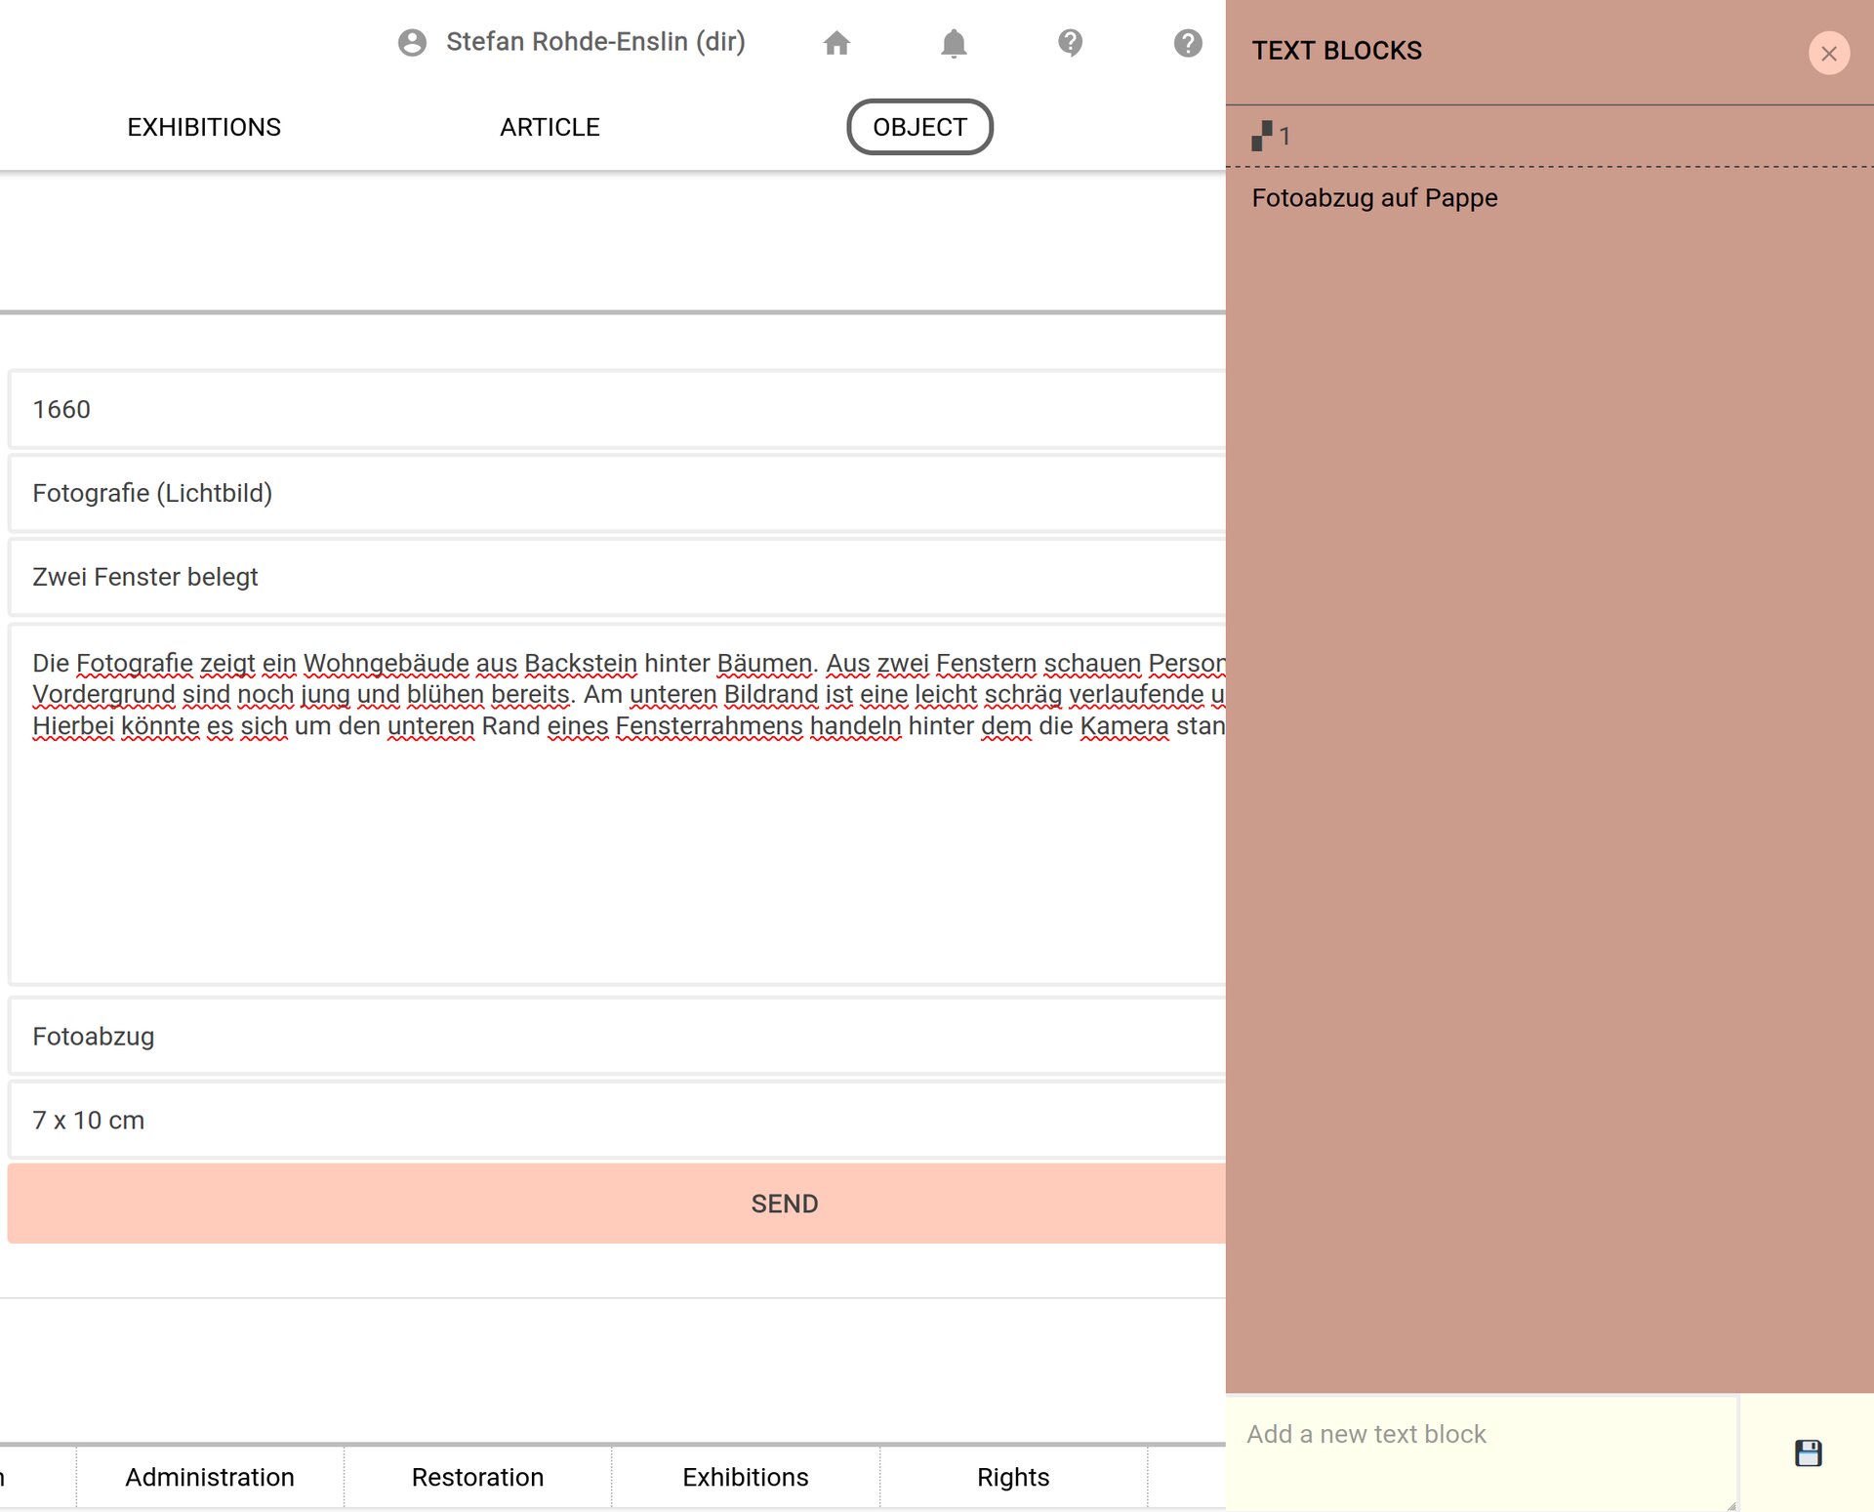Open the rightmost help question mark icon
Screen dimensions: 1874x1512
point(1187,43)
